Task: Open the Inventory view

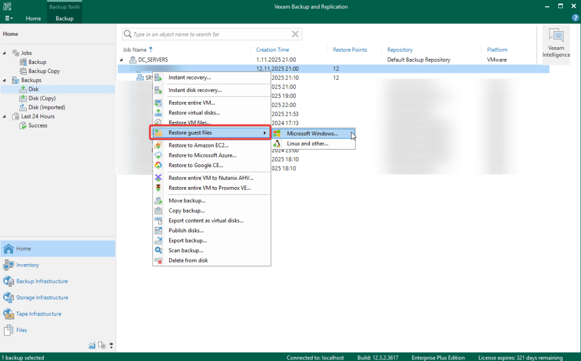Action: pyautogui.click(x=58, y=265)
